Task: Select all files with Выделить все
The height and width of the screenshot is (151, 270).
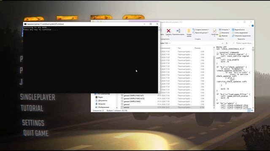Action: (238, 30)
